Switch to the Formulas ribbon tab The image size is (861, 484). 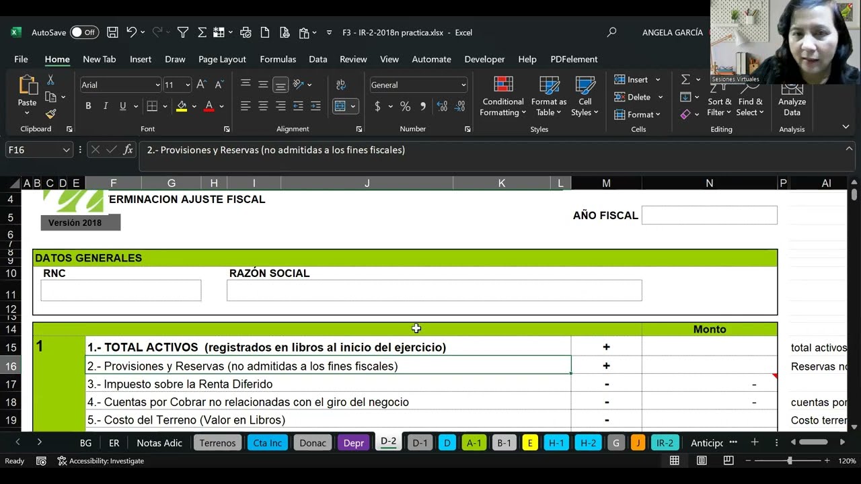278,59
